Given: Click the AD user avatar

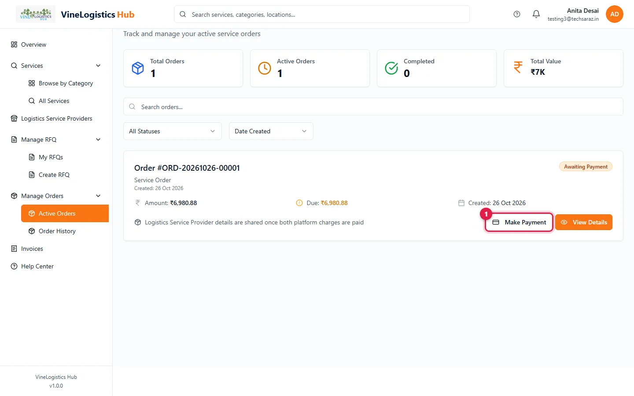Looking at the screenshot, I should [614, 14].
